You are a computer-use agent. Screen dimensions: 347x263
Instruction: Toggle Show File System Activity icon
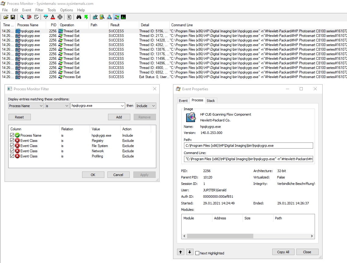tap(102, 17)
